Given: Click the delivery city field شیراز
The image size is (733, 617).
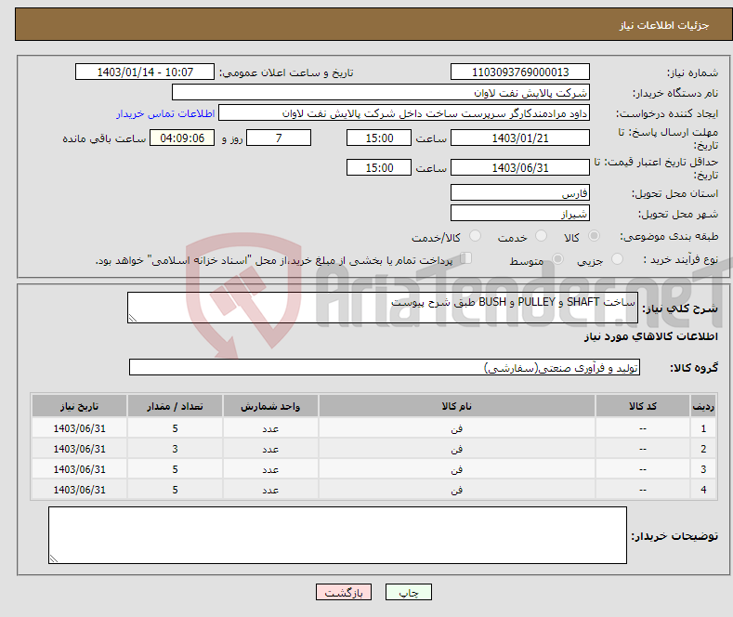Looking at the screenshot, I should coord(520,213).
